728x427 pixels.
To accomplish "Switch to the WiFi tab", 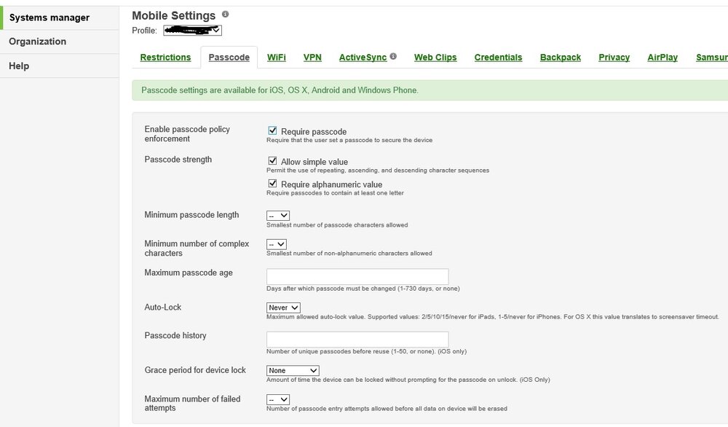I will tap(276, 57).
